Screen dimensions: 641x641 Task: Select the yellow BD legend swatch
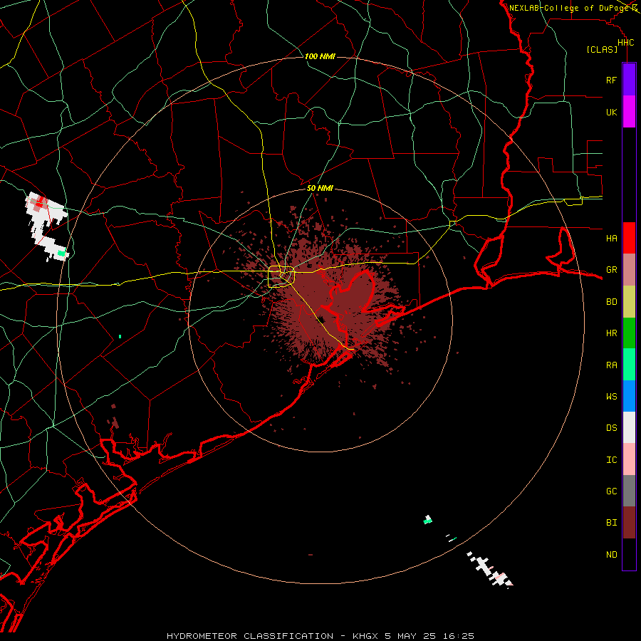point(629,302)
